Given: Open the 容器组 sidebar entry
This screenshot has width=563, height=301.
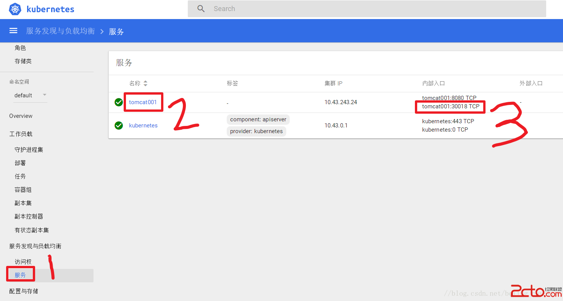Looking at the screenshot, I should (23, 189).
